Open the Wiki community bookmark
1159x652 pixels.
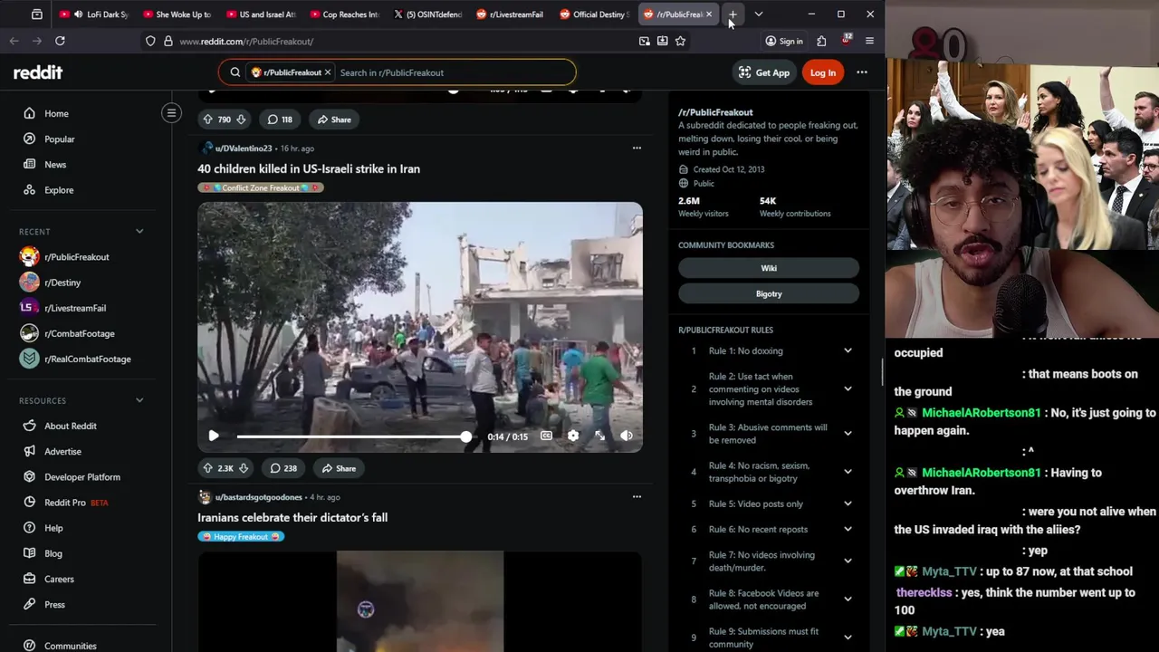tap(769, 268)
